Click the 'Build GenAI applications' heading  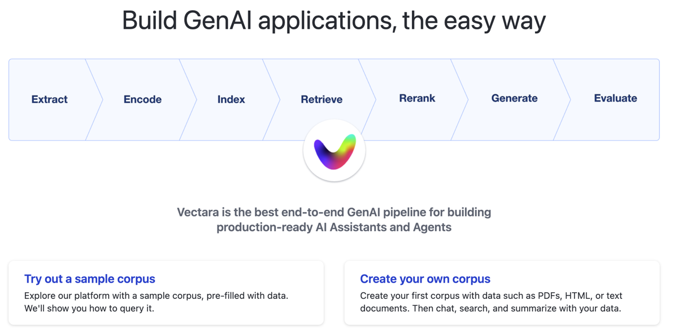click(333, 20)
